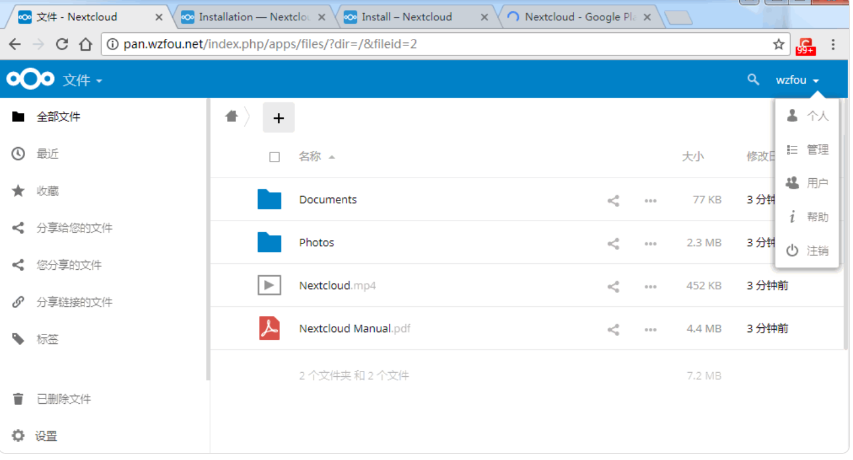Share the Documents folder
This screenshot has width=853, height=460.
(613, 201)
